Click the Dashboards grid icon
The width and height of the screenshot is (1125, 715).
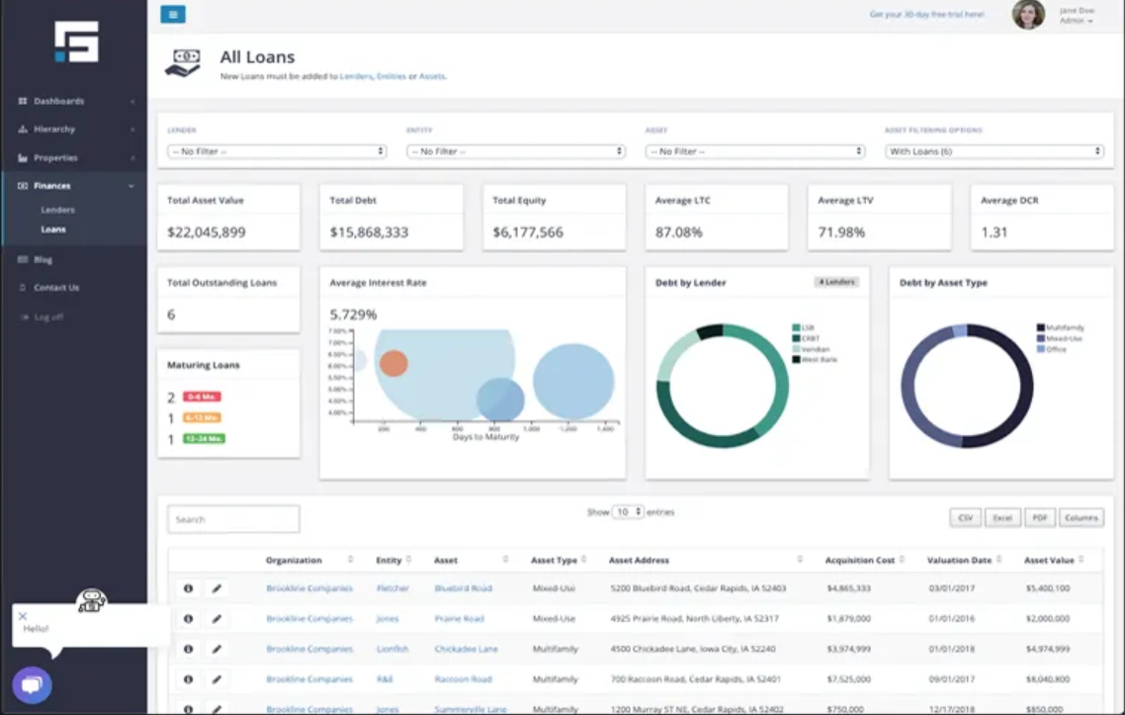(22, 101)
